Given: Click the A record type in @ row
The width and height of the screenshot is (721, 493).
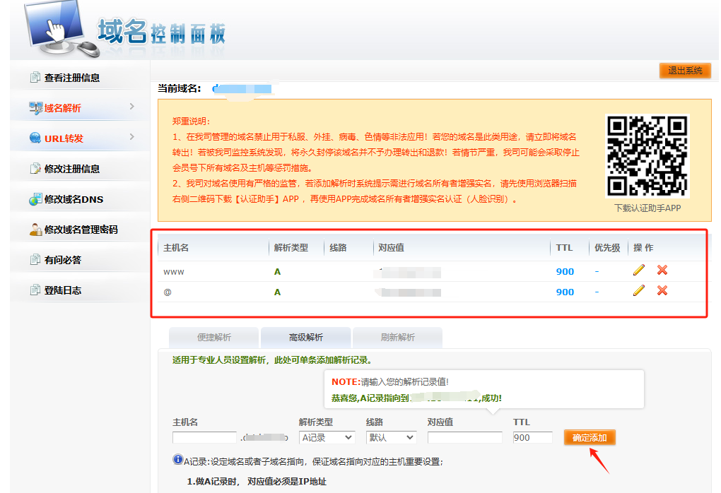Looking at the screenshot, I should click(277, 292).
